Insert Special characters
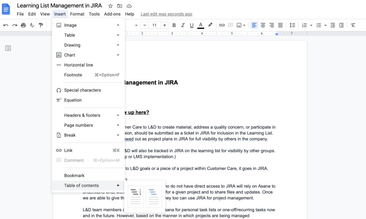The height and width of the screenshot is (219, 366). (x=88, y=90)
